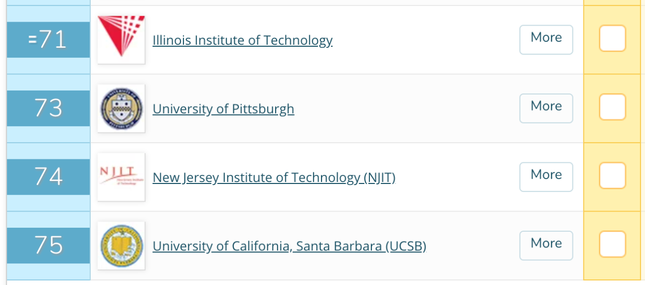The image size is (645, 285).
Task: Open the Illinois Institute of Technology link
Action: click(x=242, y=40)
